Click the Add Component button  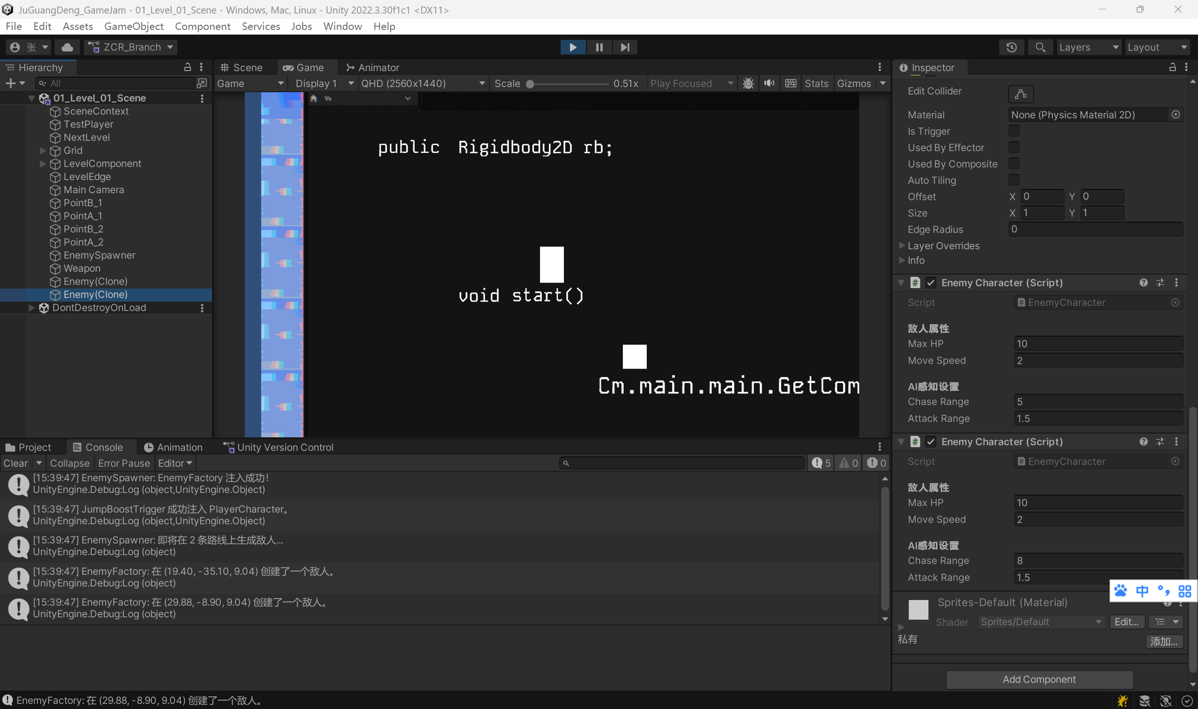pyautogui.click(x=1039, y=679)
